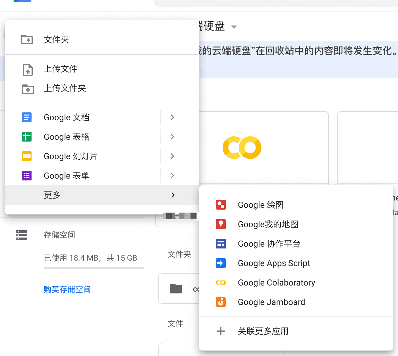Screen dimensions: 398x356
Task: Click the upload file icon
Action: [28, 70]
